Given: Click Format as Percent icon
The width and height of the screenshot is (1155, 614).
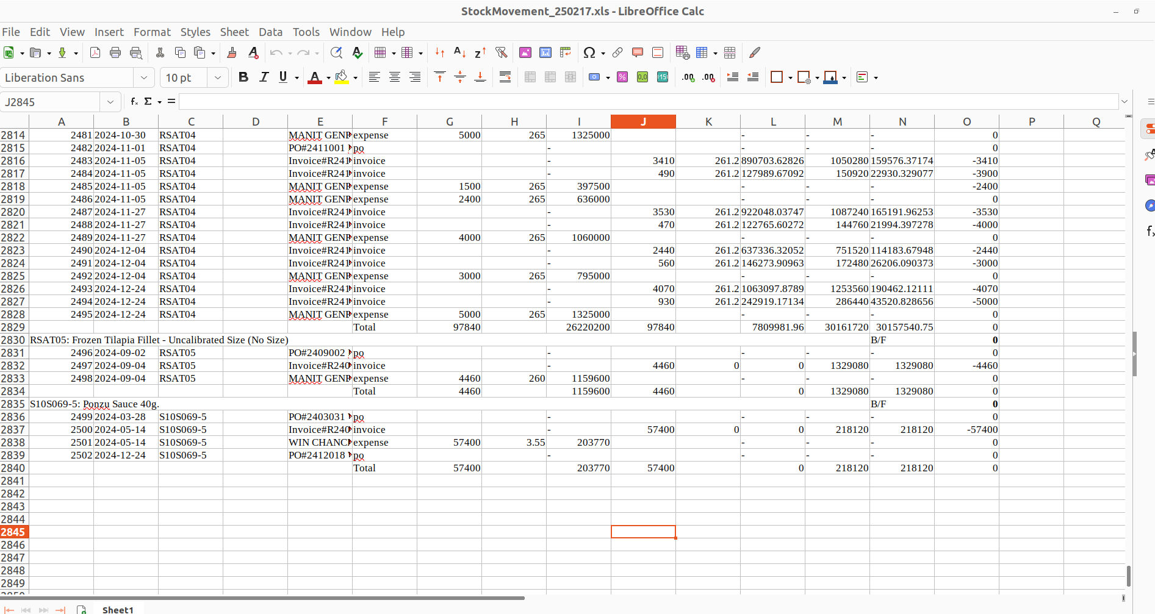Looking at the screenshot, I should (x=622, y=77).
